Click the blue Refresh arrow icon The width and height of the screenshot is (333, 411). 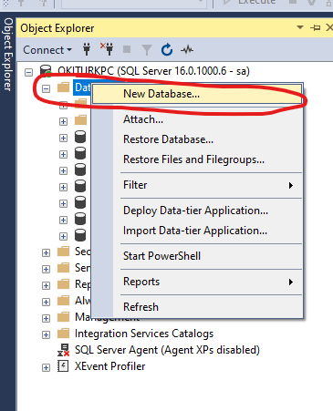(167, 50)
